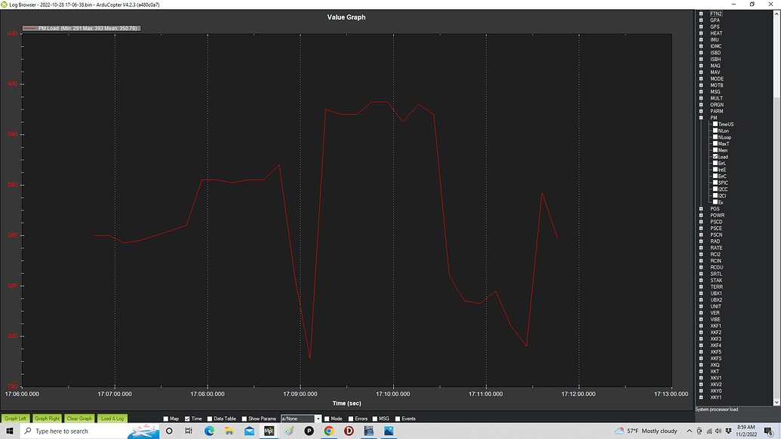Uncheck the PM Load checkbox
781x439 pixels.
[x=715, y=156]
